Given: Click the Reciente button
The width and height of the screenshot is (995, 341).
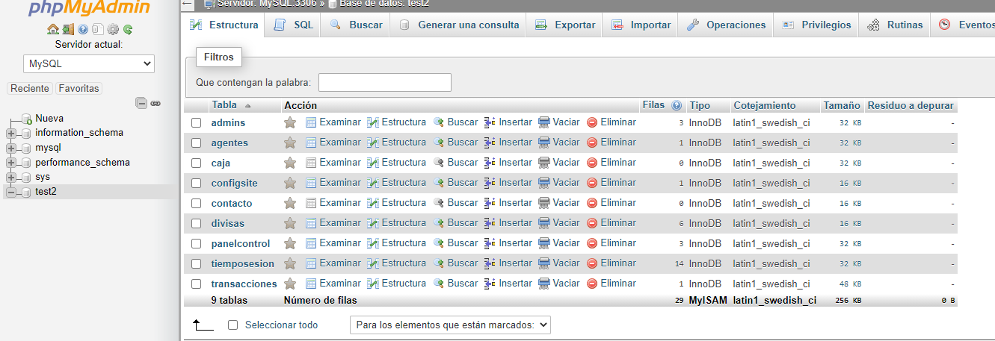Looking at the screenshot, I should coord(30,88).
